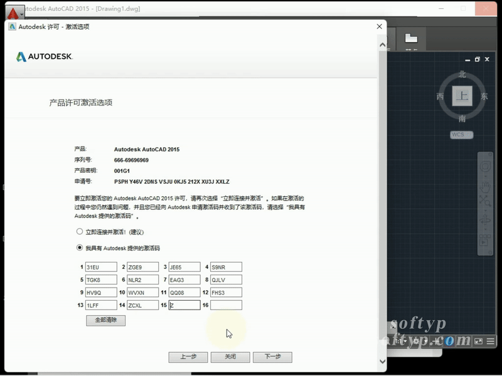502x376 pixels.
Task: Open the AutoCAD application menu logo
Action: [x=13, y=14]
